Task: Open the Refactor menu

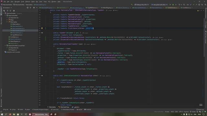Action: point(28,2)
